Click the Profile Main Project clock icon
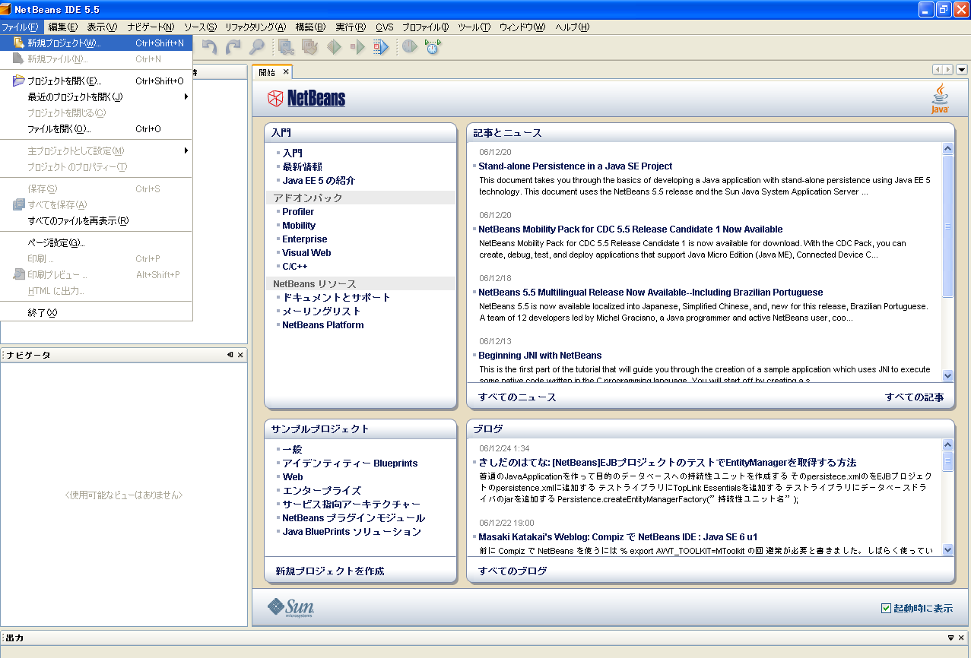This screenshot has width=971, height=658. [x=409, y=47]
